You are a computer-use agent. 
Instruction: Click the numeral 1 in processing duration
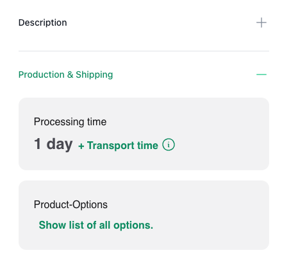pos(37,143)
